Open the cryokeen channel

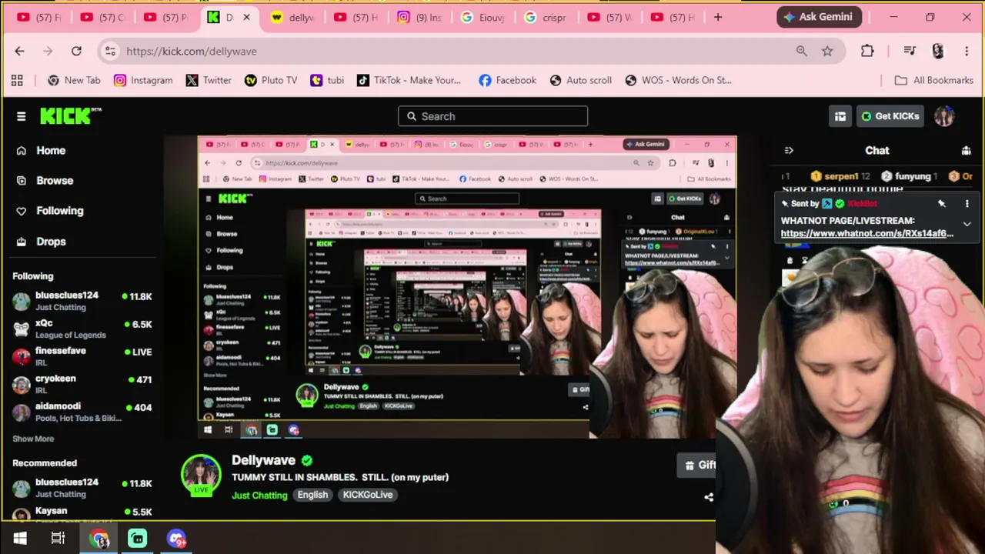[x=82, y=384]
